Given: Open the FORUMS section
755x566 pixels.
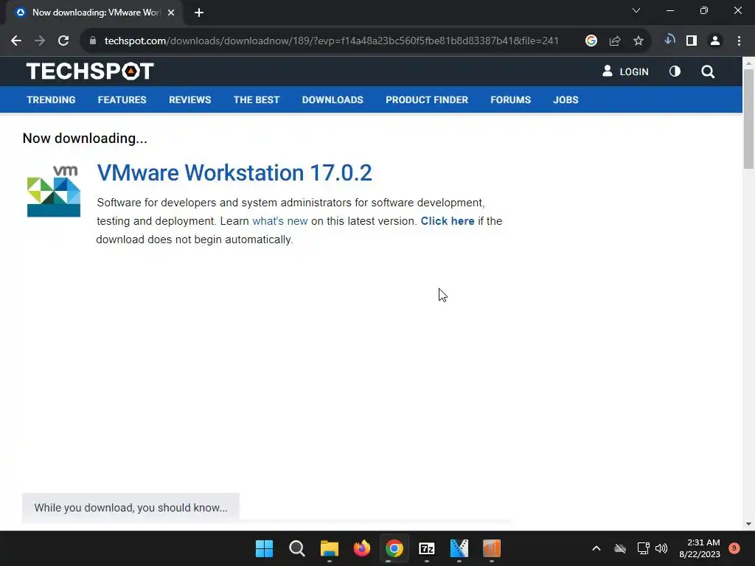Looking at the screenshot, I should [510, 99].
